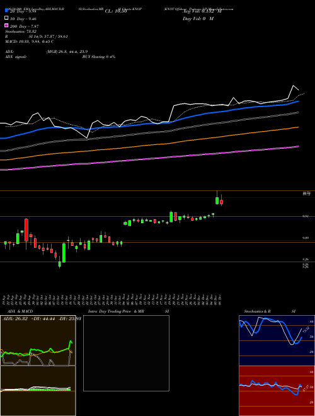Open the ADX line chart panel

(38, 340)
